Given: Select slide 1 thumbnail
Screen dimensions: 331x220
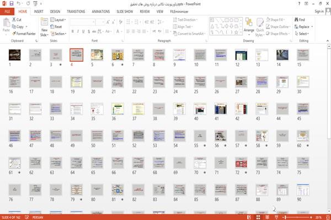Looking at the screenshot, I should pyautogui.click(x=14, y=55).
